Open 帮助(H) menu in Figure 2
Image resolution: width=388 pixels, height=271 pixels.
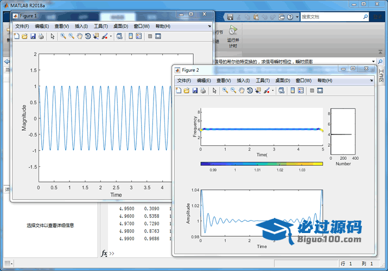click(325, 81)
